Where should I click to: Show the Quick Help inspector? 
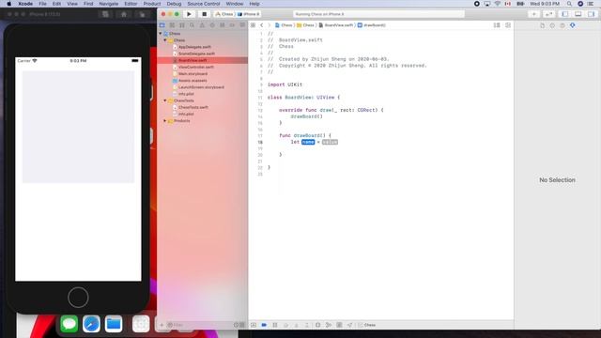(x=562, y=25)
